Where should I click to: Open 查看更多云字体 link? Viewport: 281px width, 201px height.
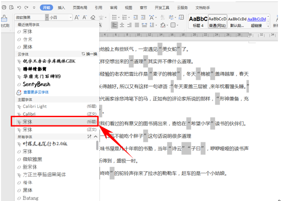(36, 92)
